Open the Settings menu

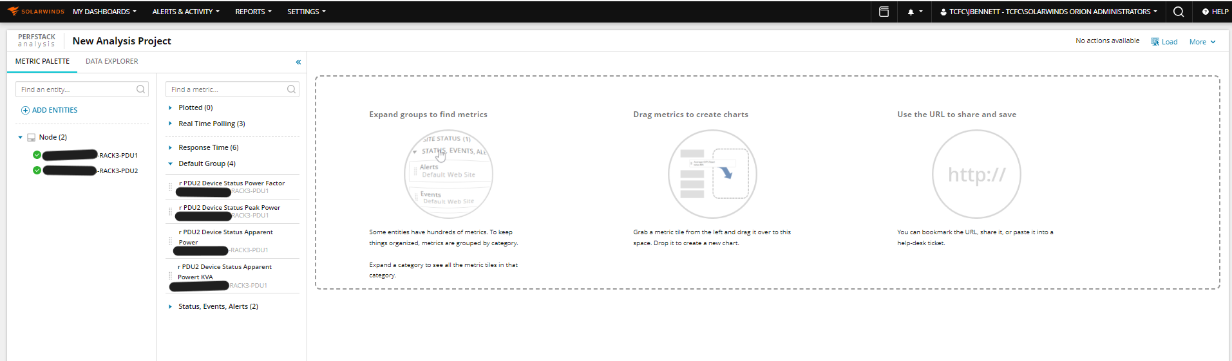(307, 12)
